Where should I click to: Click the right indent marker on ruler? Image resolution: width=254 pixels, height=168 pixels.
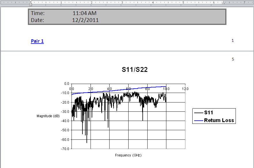pyautogui.click(x=223, y=3)
